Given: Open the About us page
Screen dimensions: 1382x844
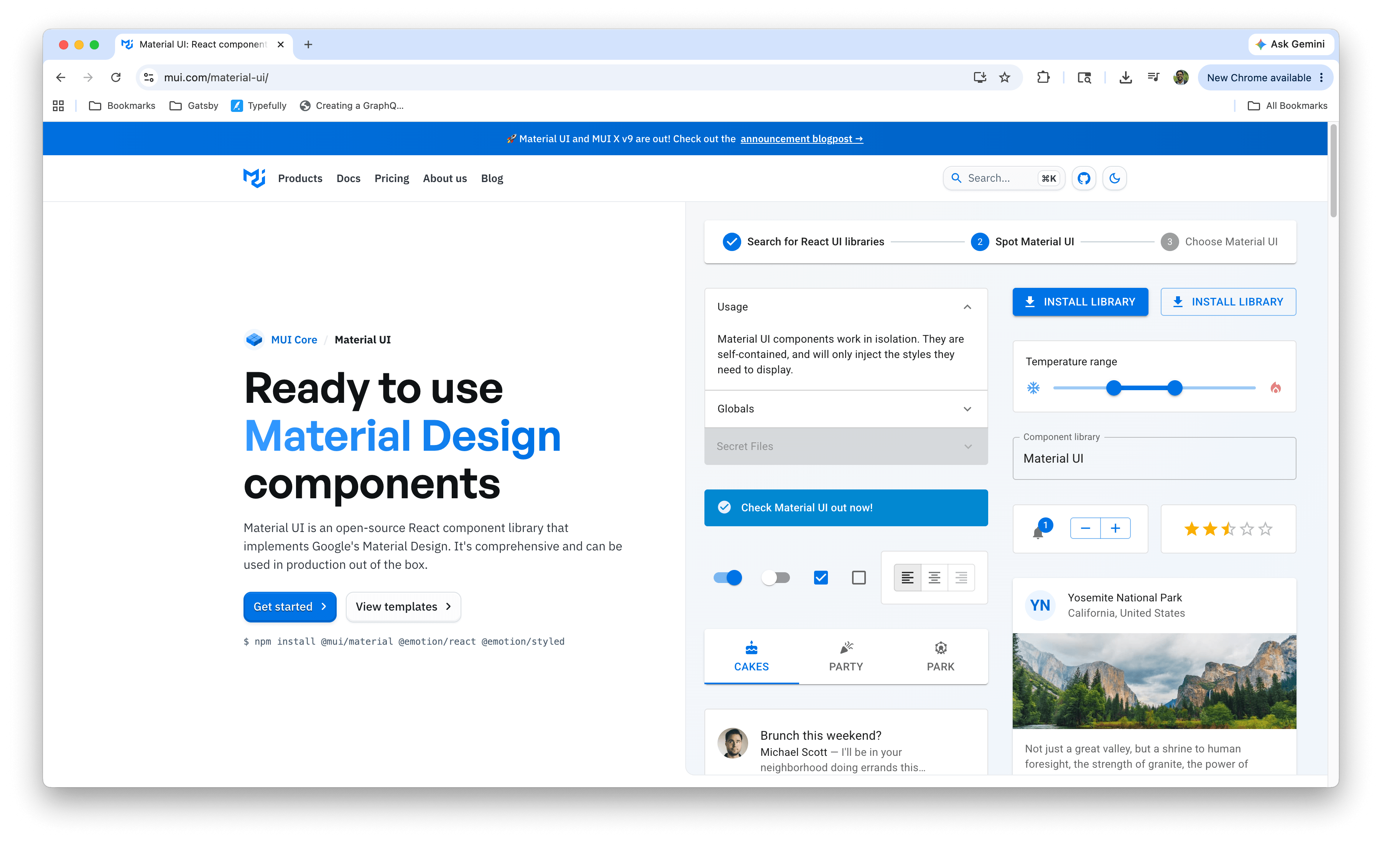Looking at the screenshot, I should [445, 178].
